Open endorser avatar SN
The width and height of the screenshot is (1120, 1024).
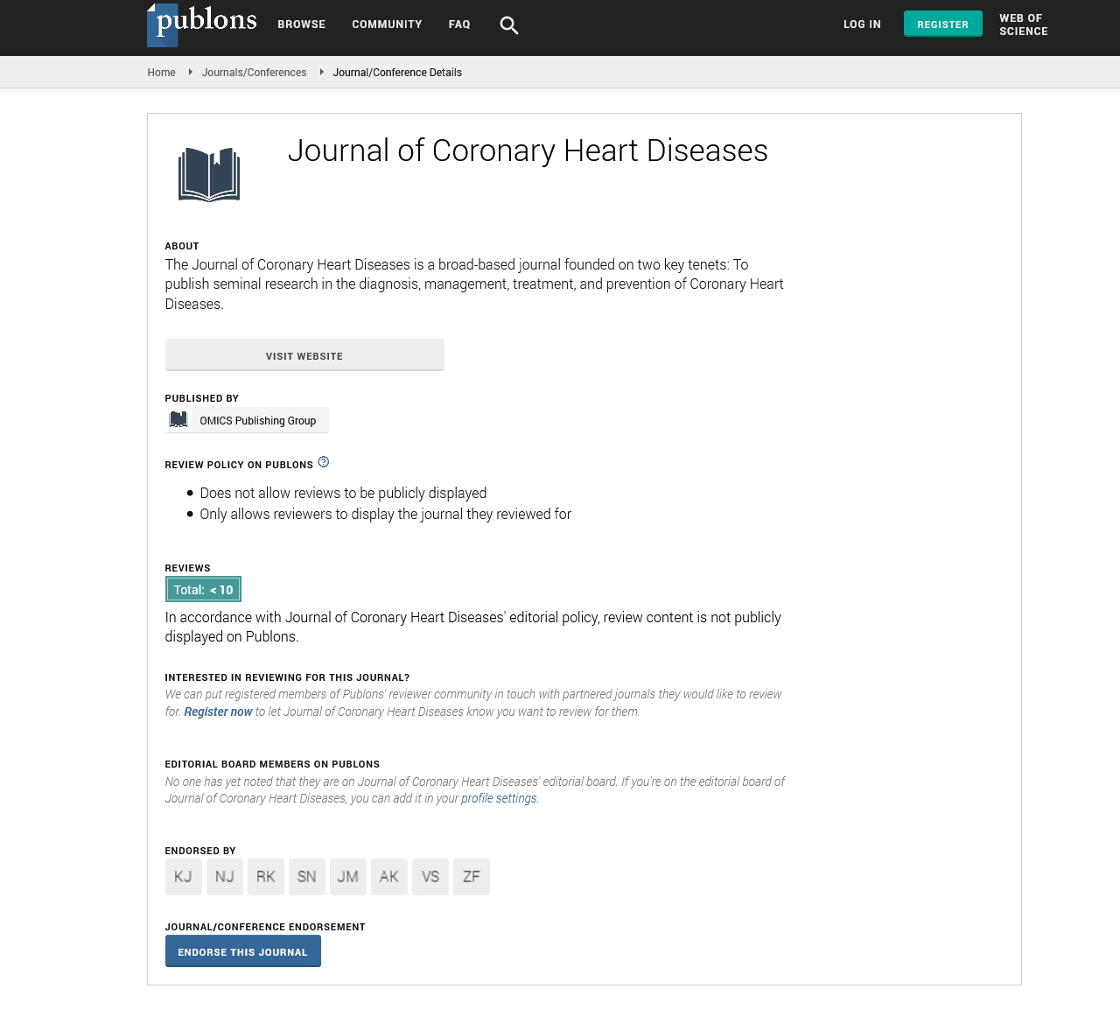(x=307, y=877)
